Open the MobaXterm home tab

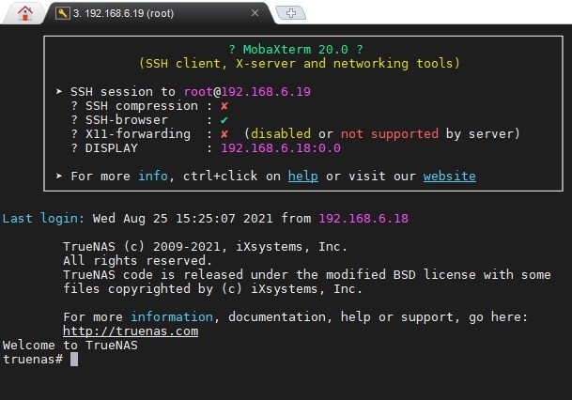(24, 13)
